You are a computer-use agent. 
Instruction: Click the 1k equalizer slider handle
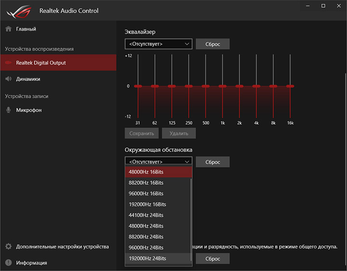[x=222, y=86]
